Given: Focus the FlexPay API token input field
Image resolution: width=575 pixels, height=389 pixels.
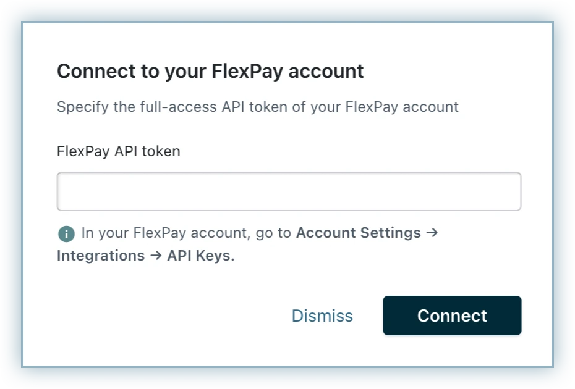Looking at the screenshot, I should [x=289, y=191].
